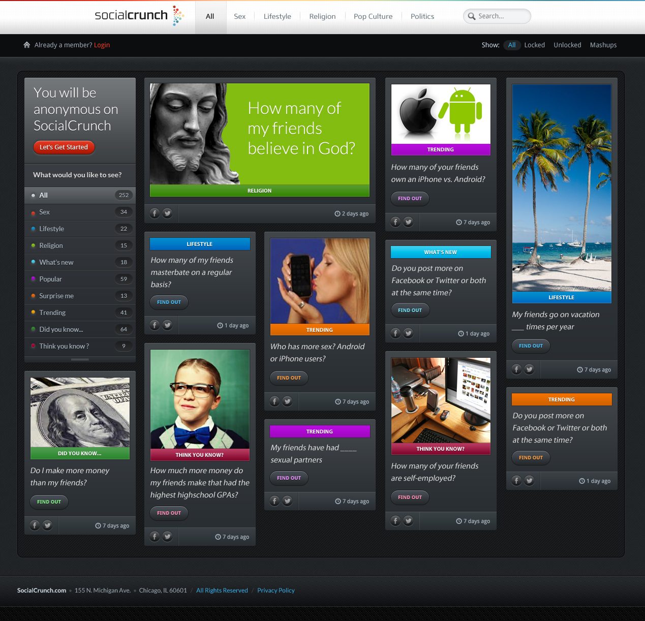Viewport: 645px width, 621px height.
Task: Open the Politics tab
Action: click(422, 16)
